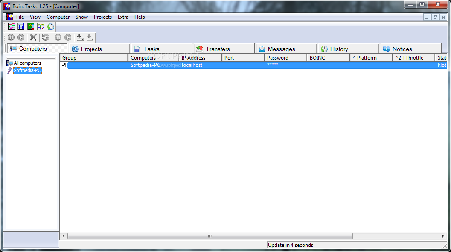Open the temperature graph thermometer icon
Image resolution: width=451 pixels, height=252 pixels.
pos(31,27)
